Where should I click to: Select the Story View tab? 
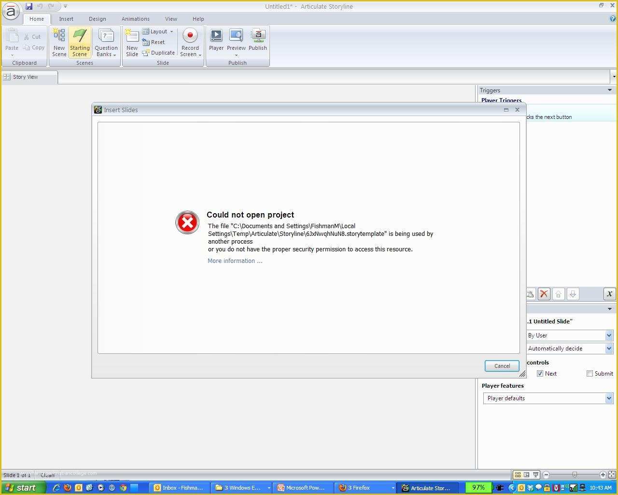click(x=29, y=77)
